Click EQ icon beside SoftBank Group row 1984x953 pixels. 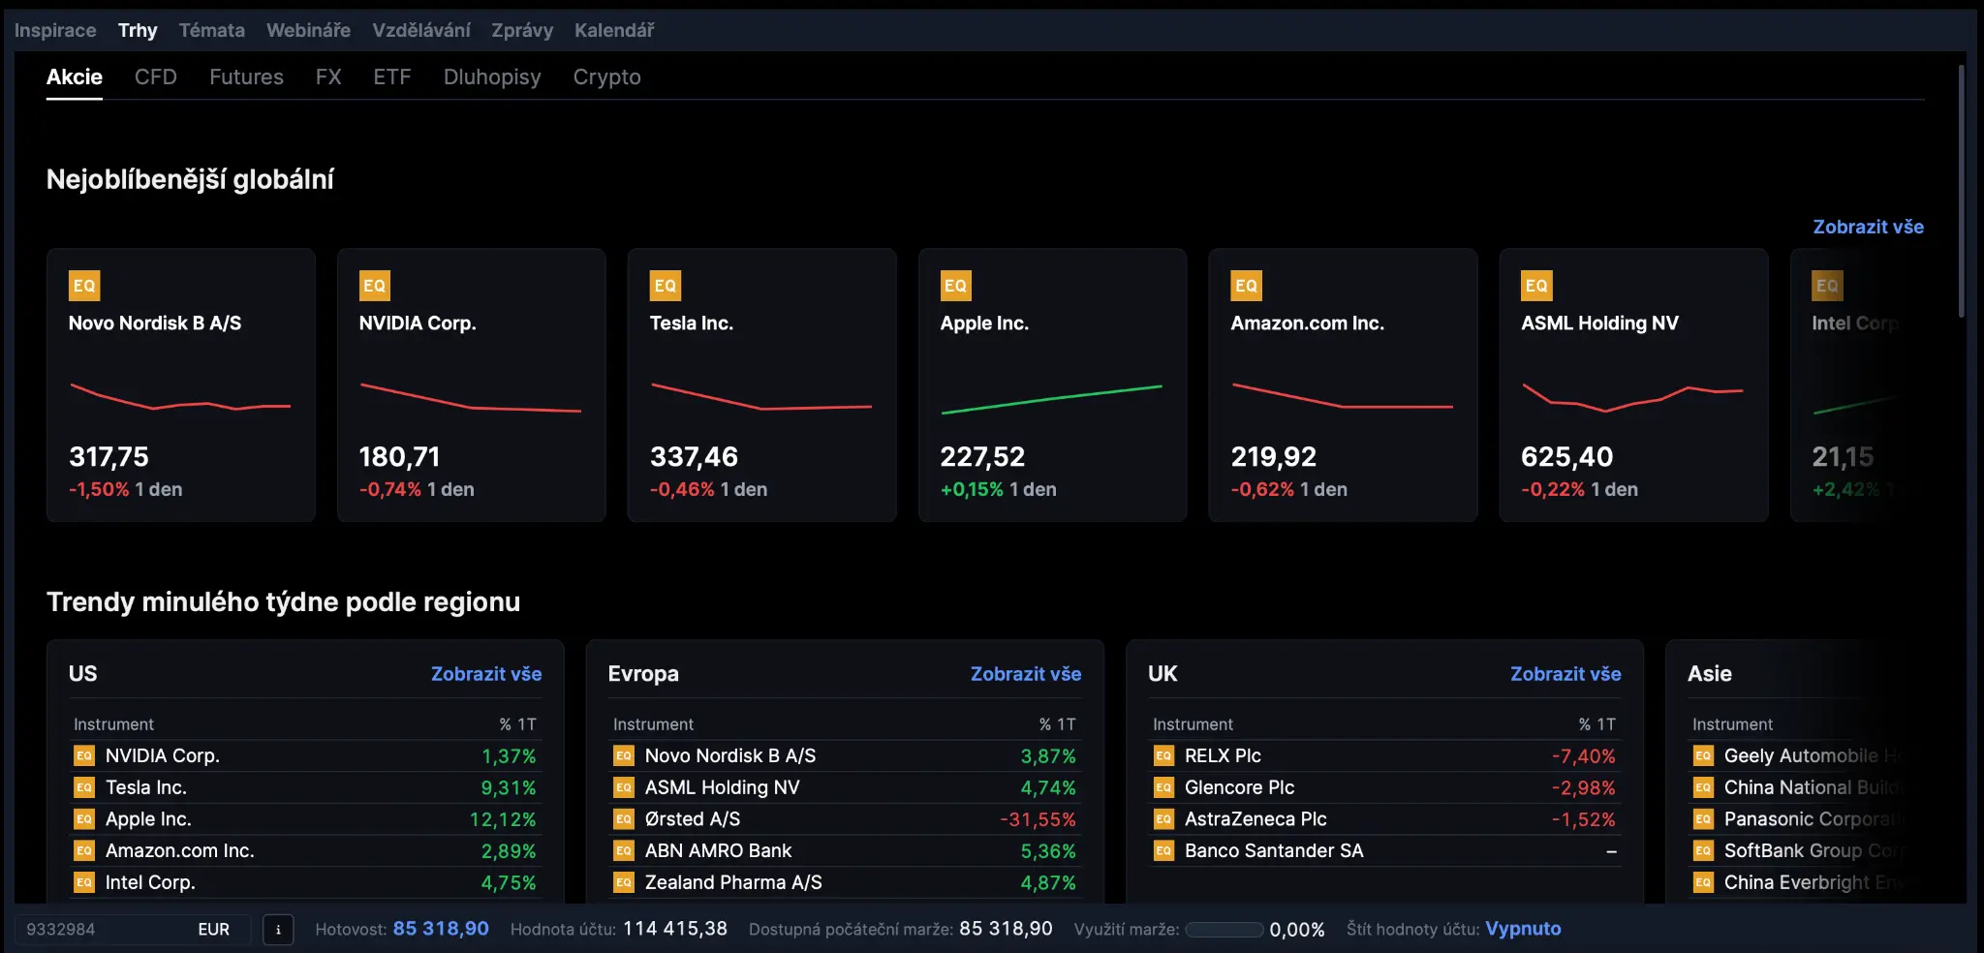(1703, 851)
